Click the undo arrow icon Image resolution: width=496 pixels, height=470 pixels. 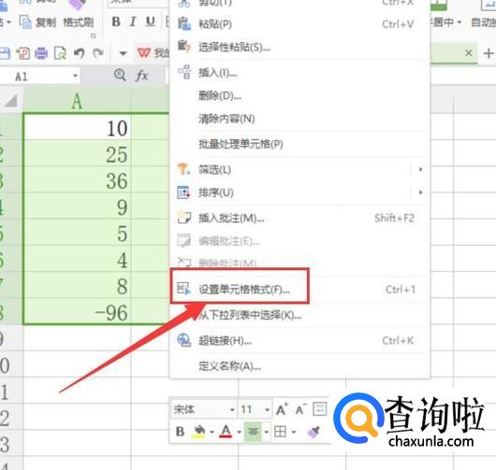click(x=80, y=53)
